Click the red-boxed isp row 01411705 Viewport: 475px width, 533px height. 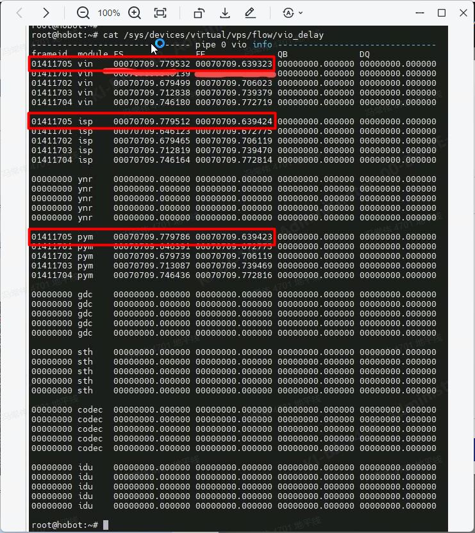click(x=152, y=121)
